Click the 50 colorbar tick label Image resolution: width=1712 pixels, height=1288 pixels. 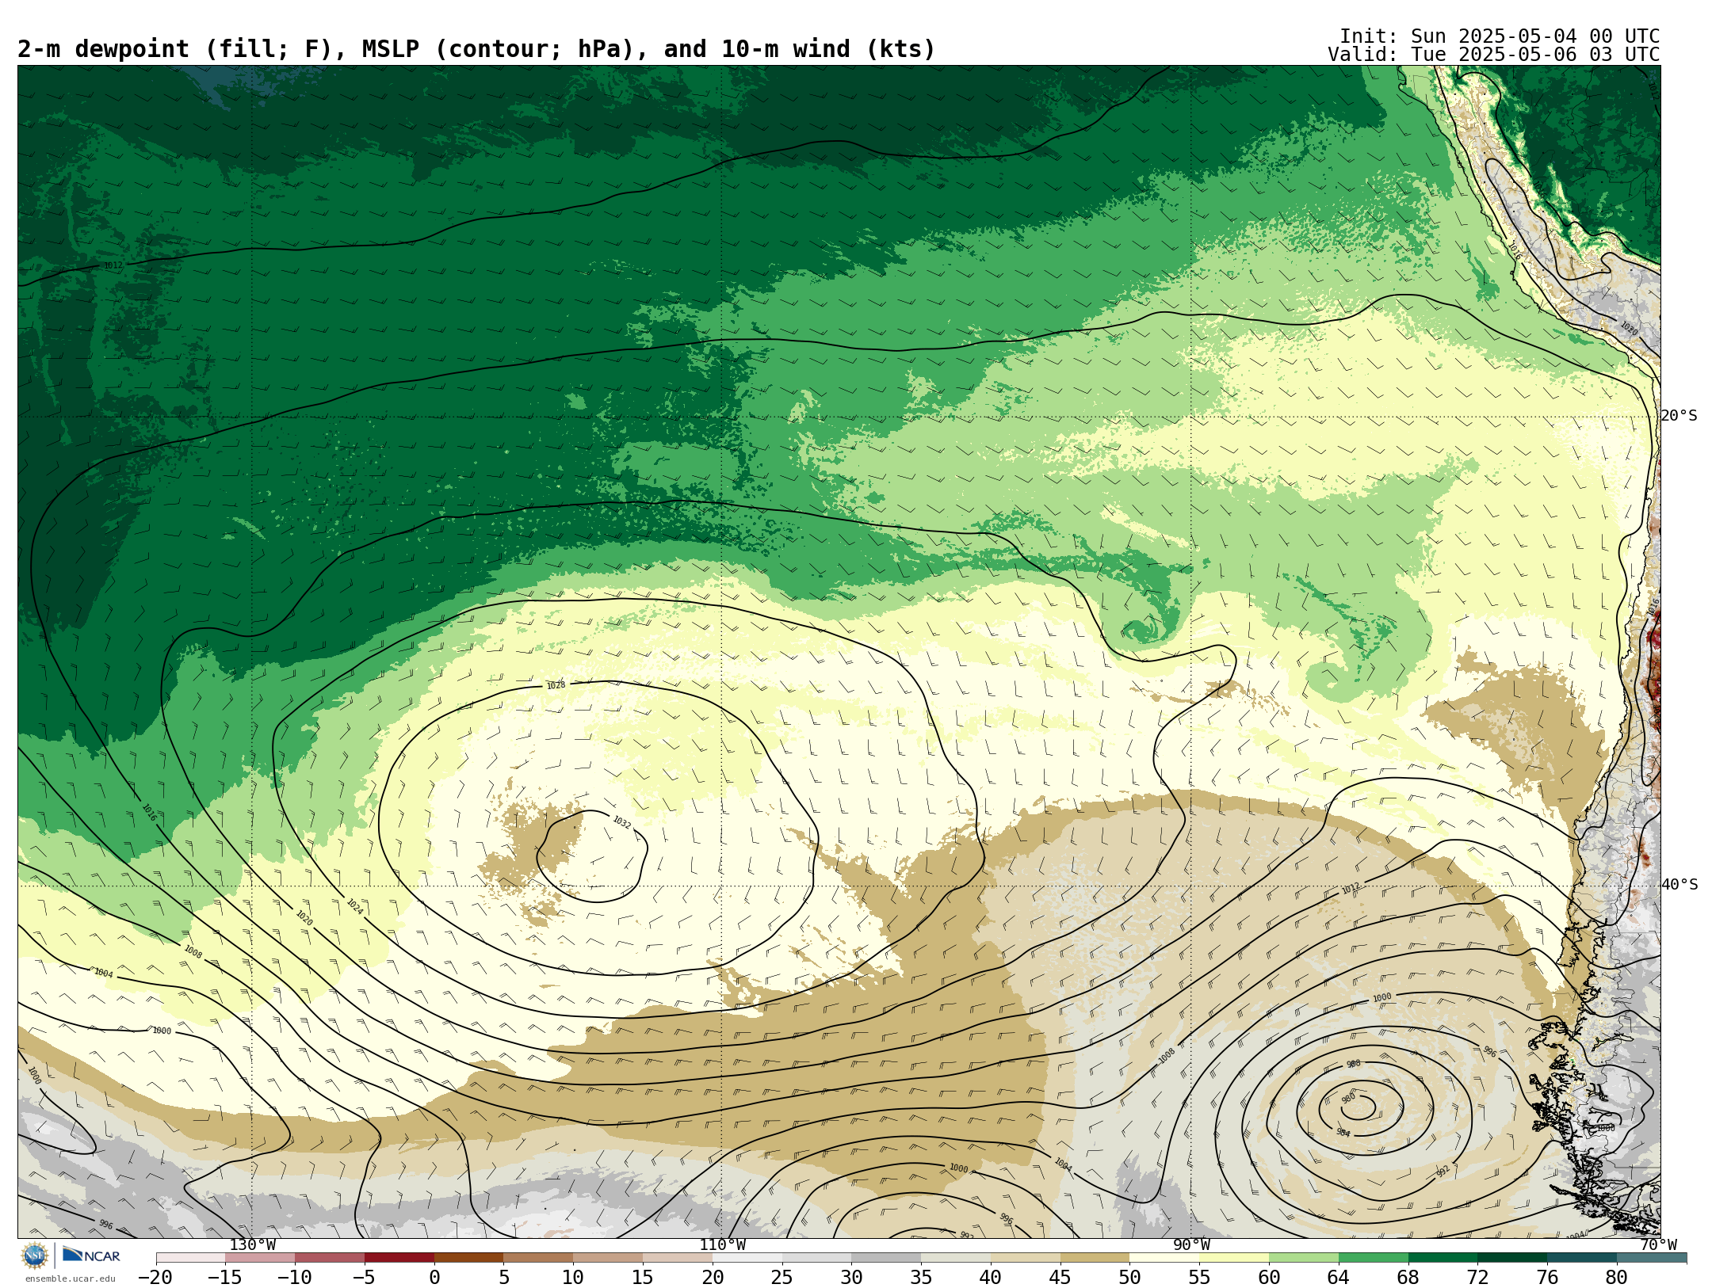coord(1129,1277)
